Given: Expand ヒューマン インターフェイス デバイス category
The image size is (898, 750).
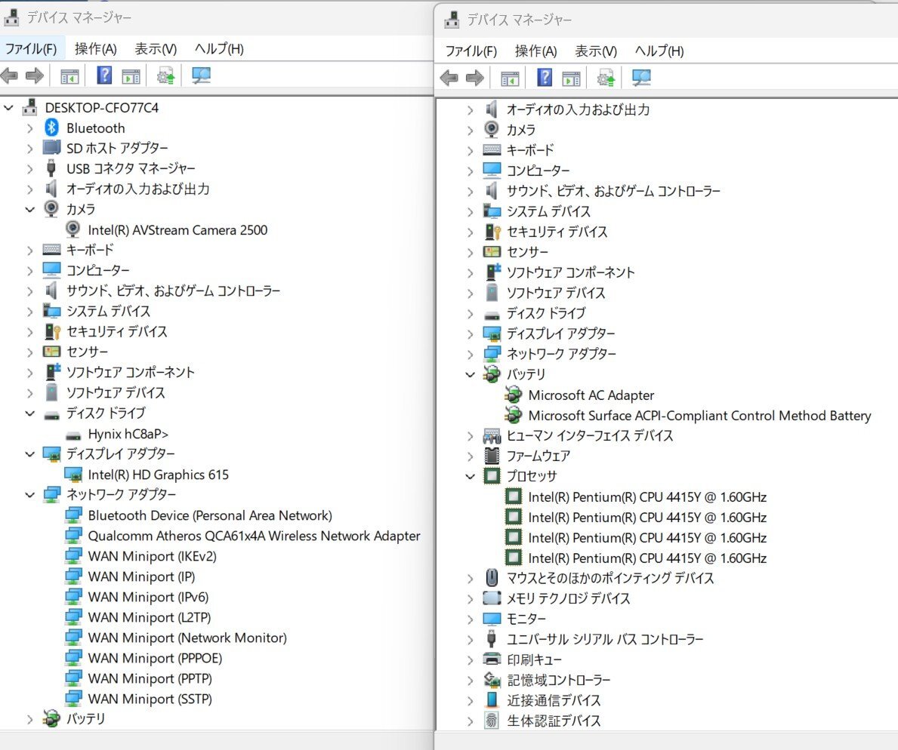Looking at the screenshot, I should click(x=471, y=436).
